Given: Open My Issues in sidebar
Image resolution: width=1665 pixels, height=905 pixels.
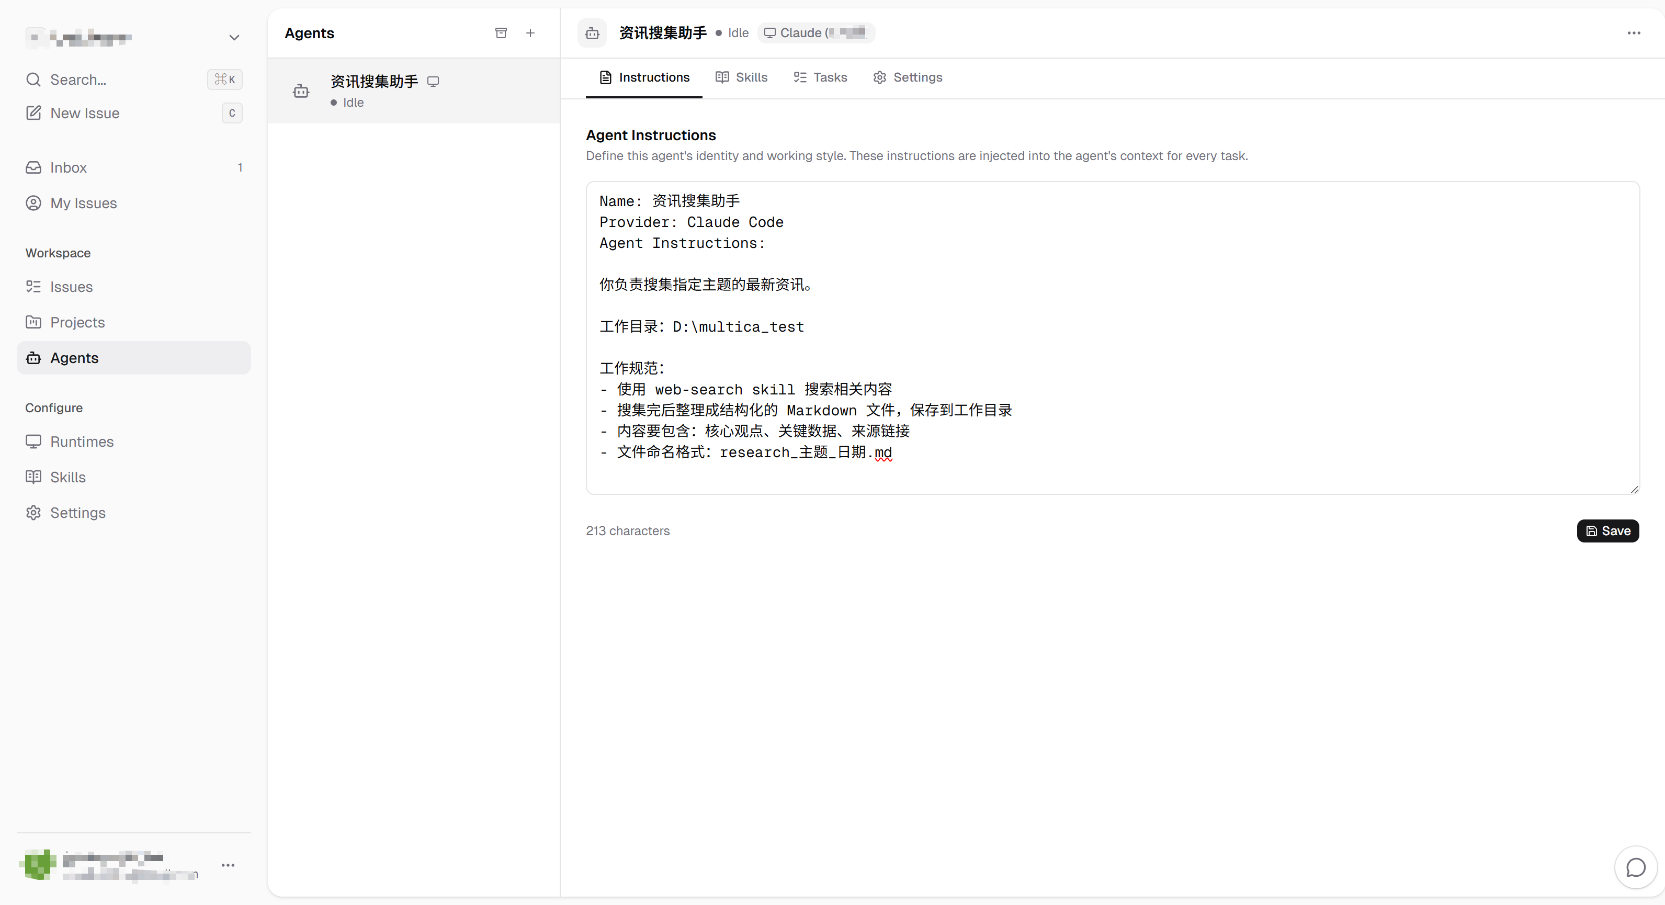Looking at the screenshot, I should pos(134,203).
